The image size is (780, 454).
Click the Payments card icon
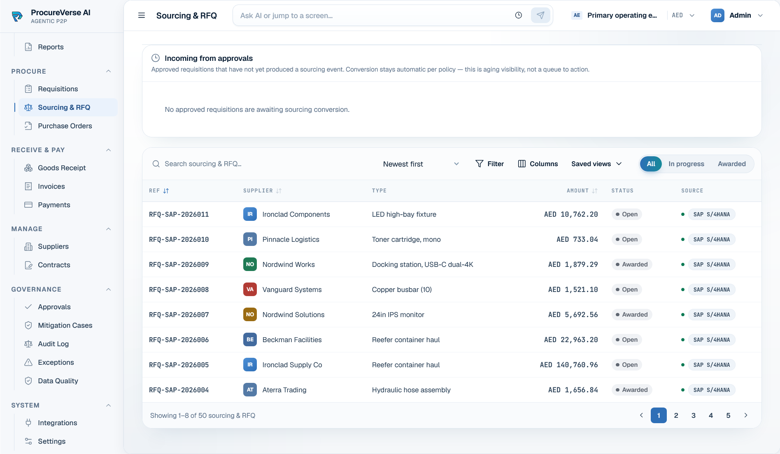click(x=28, y=205)
